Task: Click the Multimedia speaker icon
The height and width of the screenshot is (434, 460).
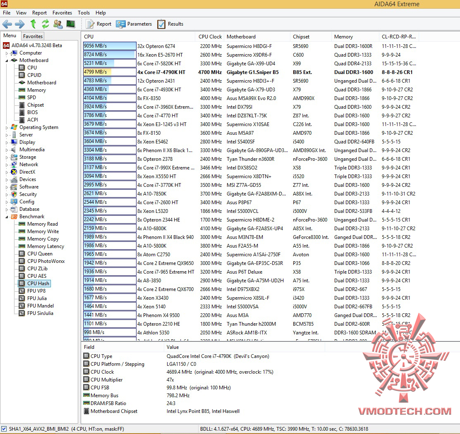Action: 14,150
